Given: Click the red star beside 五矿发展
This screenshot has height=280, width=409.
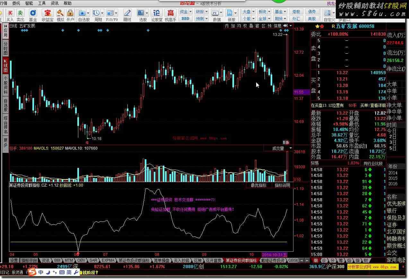Looking at the screenshot, I should point(322,26).
